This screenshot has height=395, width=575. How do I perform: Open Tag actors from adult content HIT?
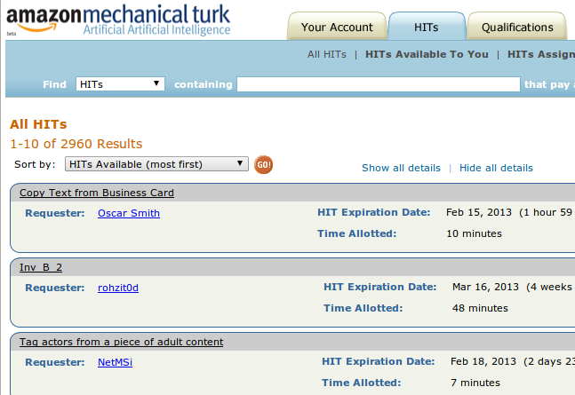coord(122,342)
